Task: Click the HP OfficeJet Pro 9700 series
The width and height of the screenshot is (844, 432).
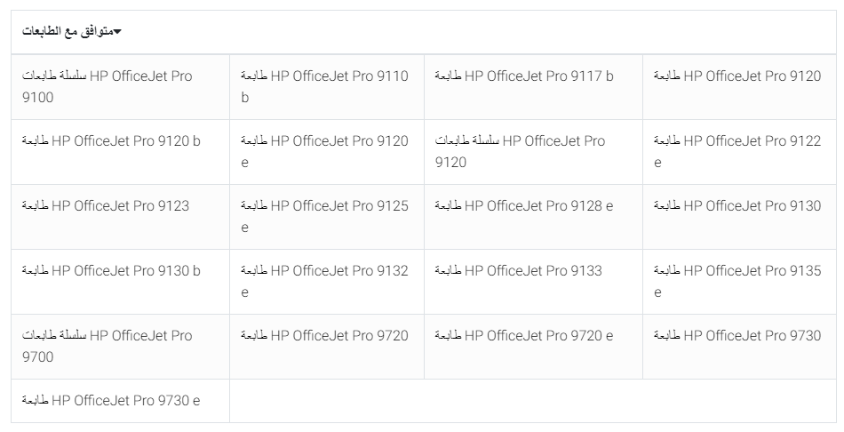Action: [x=107, y=346]
